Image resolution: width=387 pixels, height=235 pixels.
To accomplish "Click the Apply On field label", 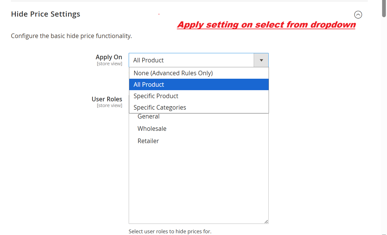I will [x=109, y=57].
